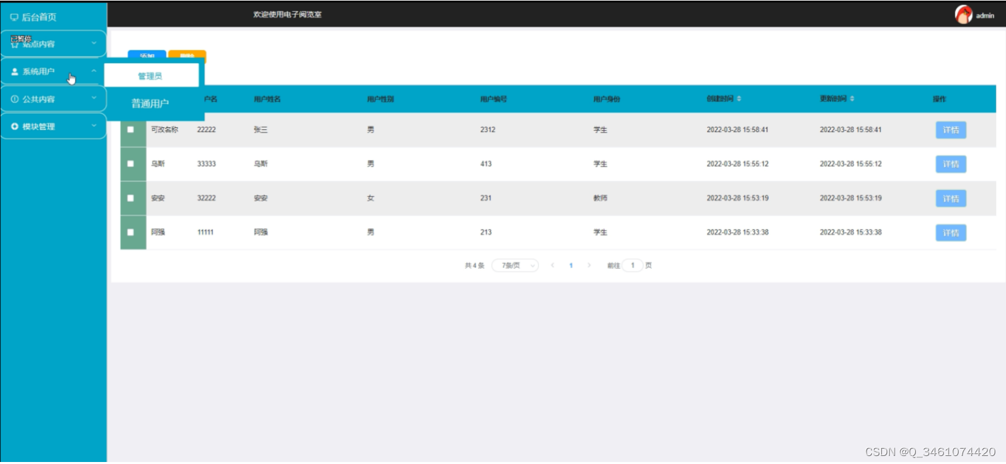Open the 模块管理 sidebar menu
Image resolution: width=1006 pixels, height=464 pixels.
point(53,126)
